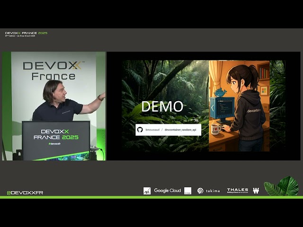Image resolution: width=303 pixels, height=227 pixels.
Task: Click the Devoxx France 2025 header logo
Action: pyautogui.click(x=26, y=34)
